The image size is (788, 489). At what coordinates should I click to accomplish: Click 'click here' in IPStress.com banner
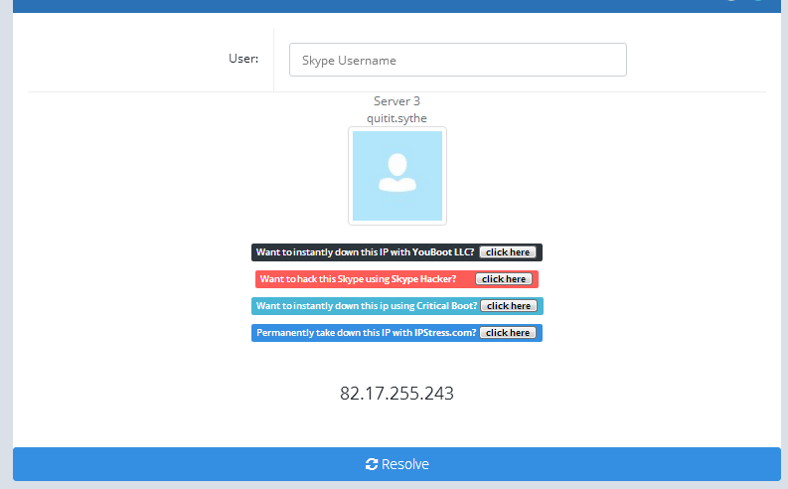coord(508,333)
